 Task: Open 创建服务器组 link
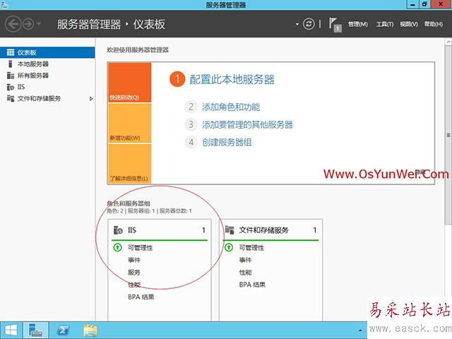[227, 143]
